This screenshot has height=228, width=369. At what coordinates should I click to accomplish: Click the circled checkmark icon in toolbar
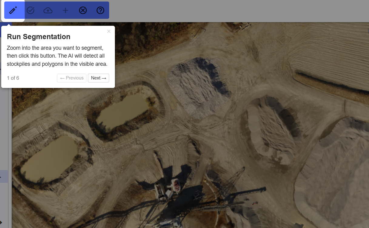point(30,10)
